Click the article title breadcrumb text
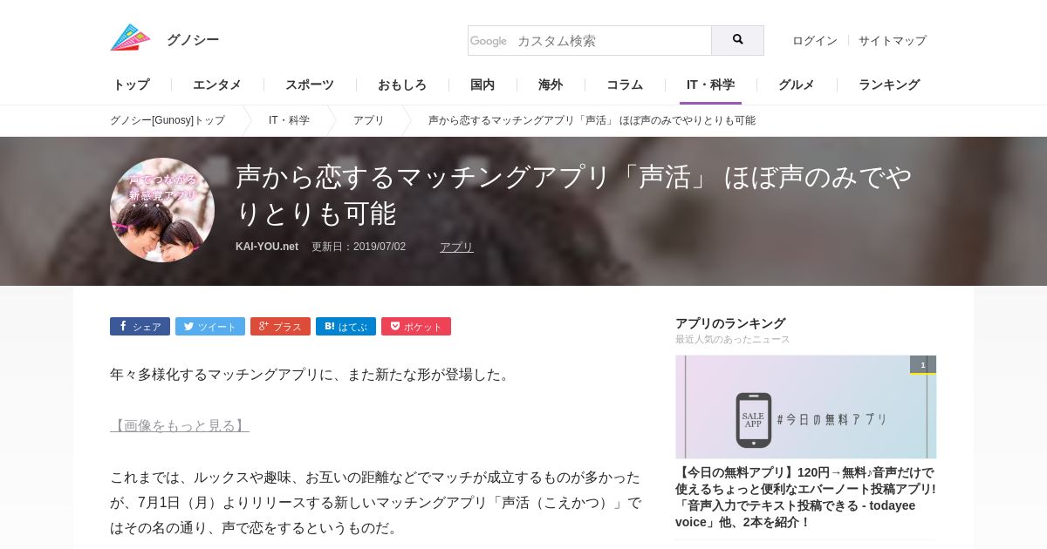This screenshot has height=549, width=1047. point(592,120)
